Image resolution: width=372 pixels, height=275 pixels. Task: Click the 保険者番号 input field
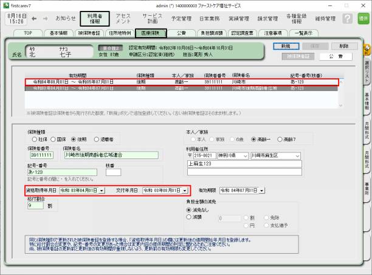pos(35,155)
